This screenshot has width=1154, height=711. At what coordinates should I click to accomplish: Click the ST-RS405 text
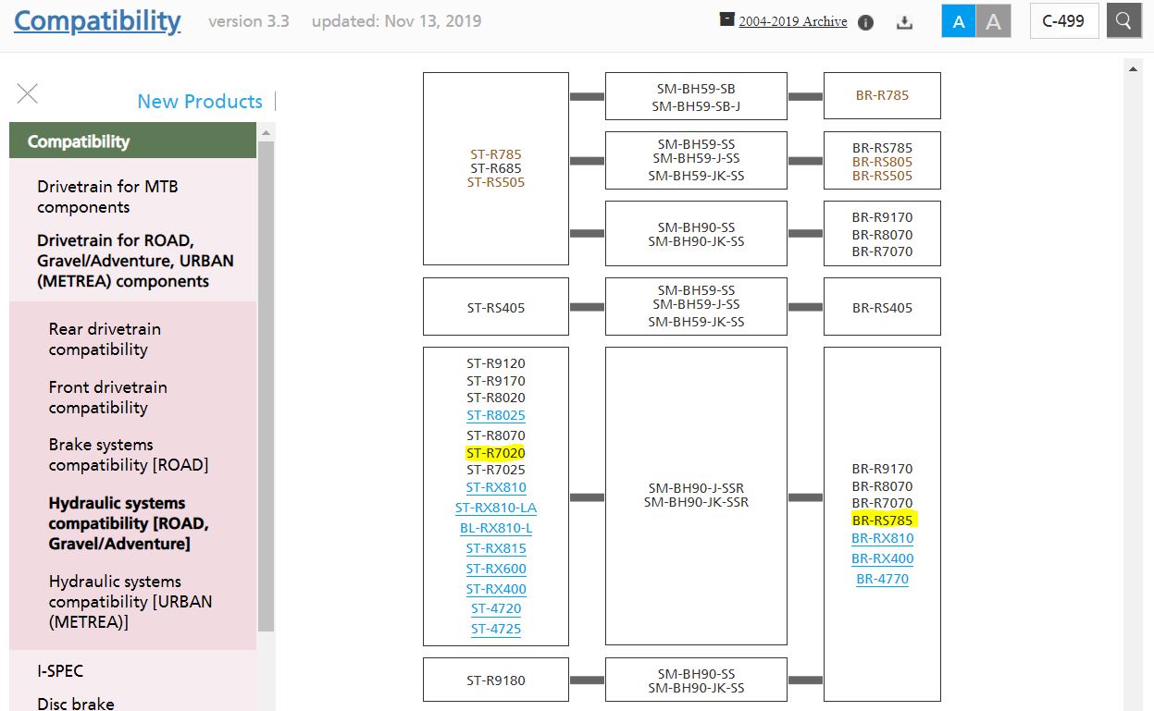click(x=496, y=308)
